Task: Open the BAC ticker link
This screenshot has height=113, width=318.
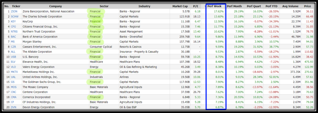Action: [14, 37]
